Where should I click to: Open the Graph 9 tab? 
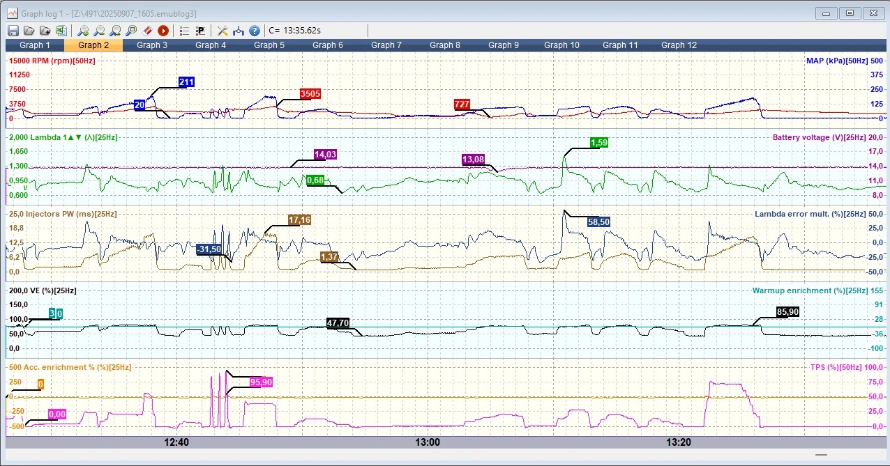tap(504, 45)
